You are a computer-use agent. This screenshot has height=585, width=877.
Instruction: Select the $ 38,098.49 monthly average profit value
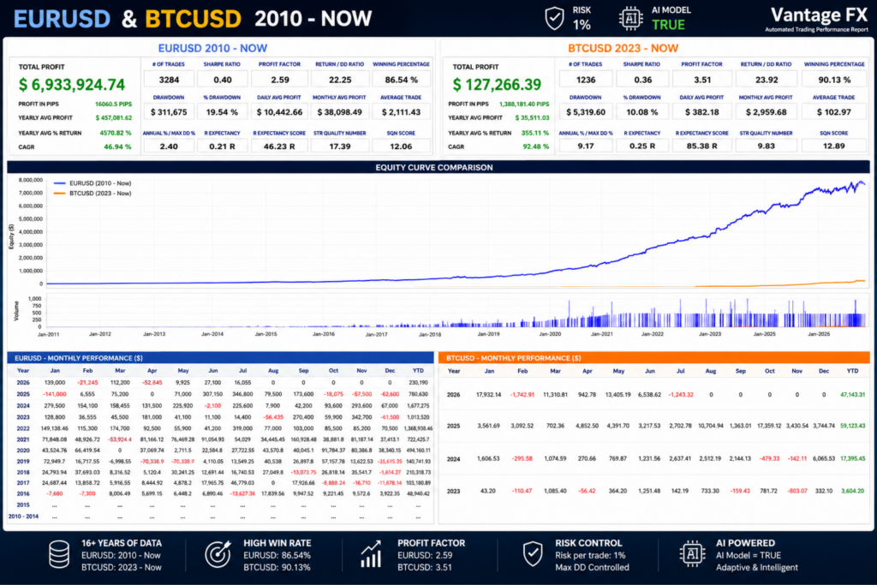pos(340,112)
